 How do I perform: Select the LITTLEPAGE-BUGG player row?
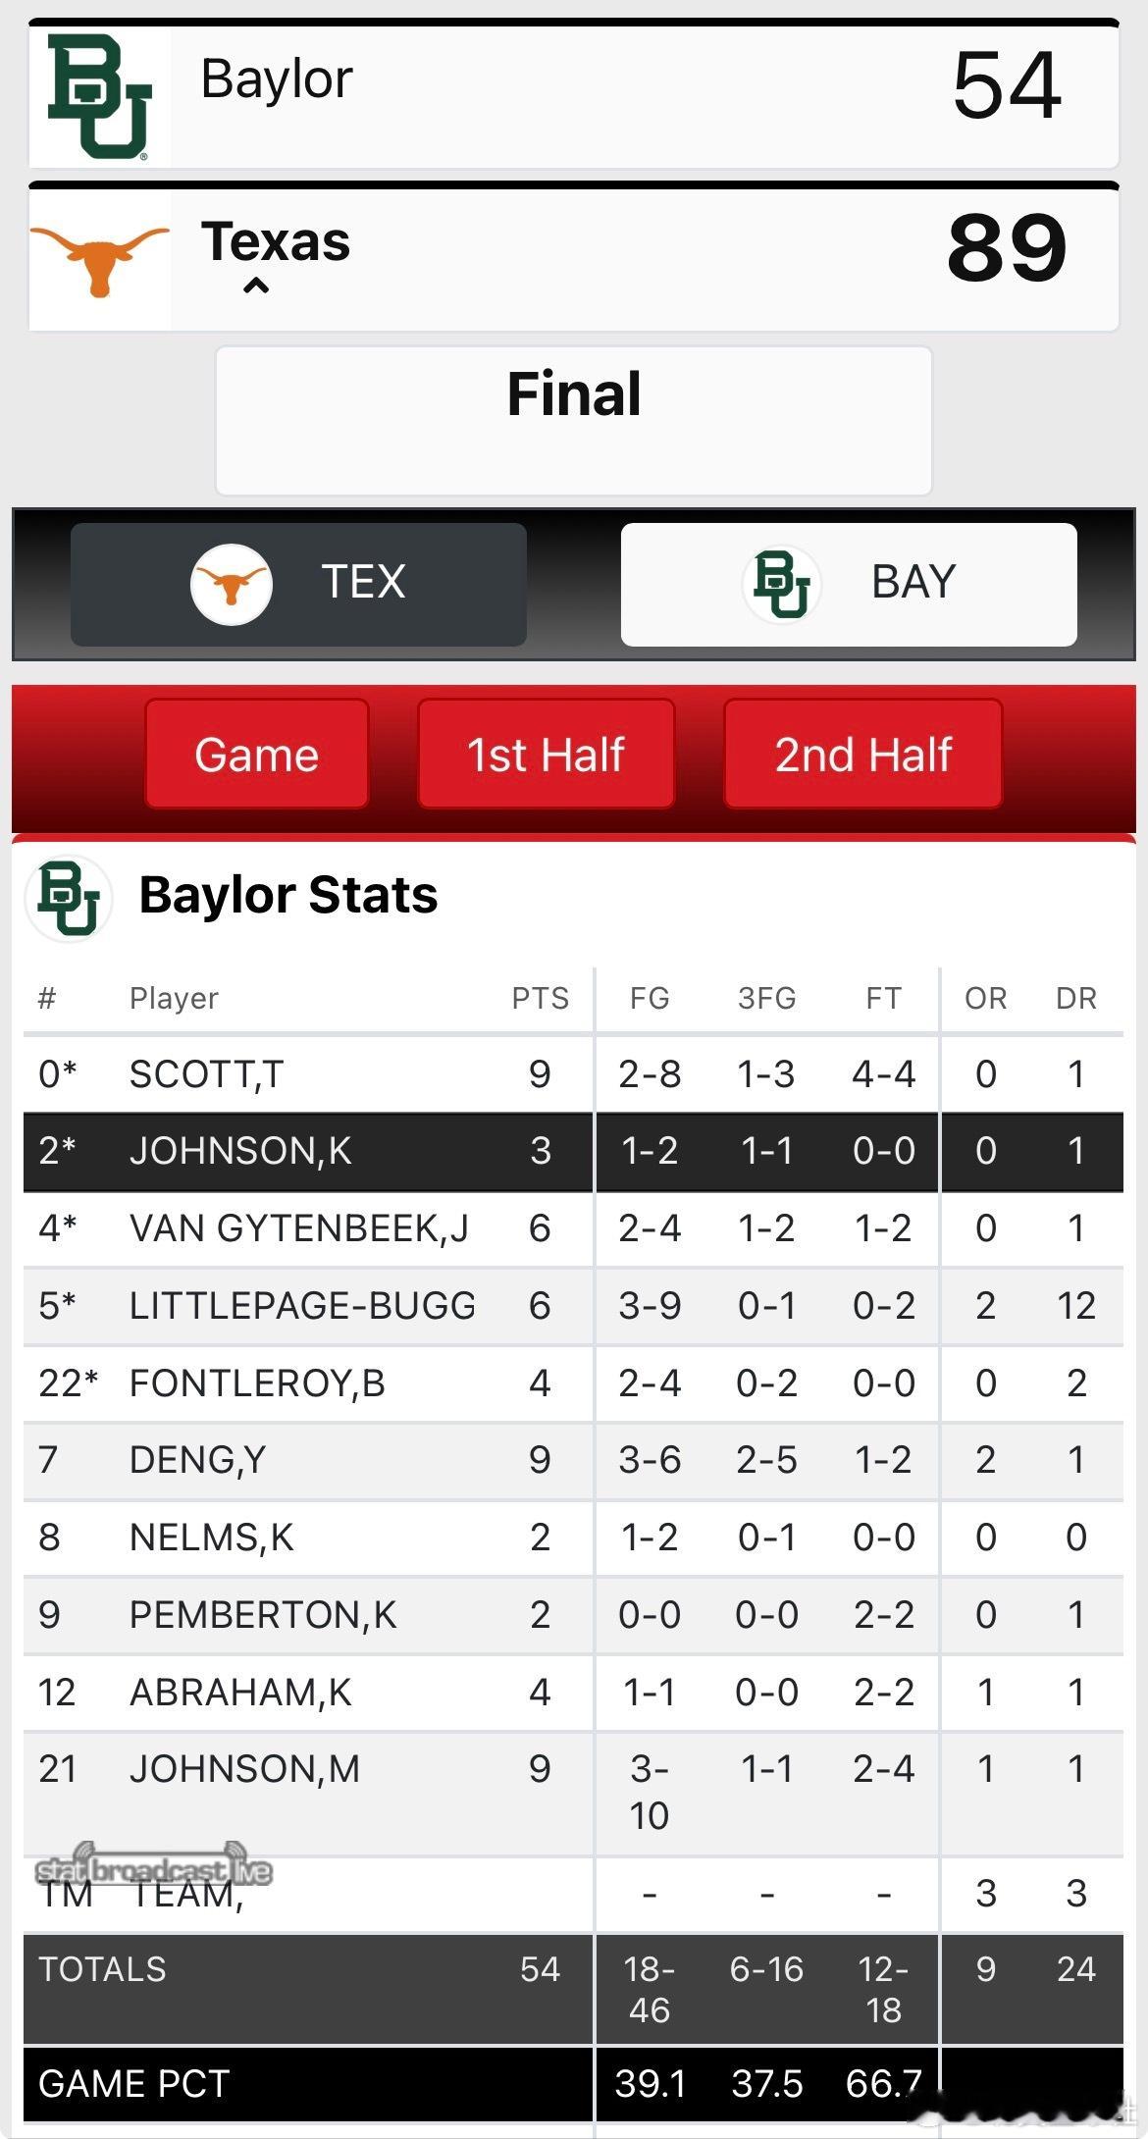(302, 1306)
